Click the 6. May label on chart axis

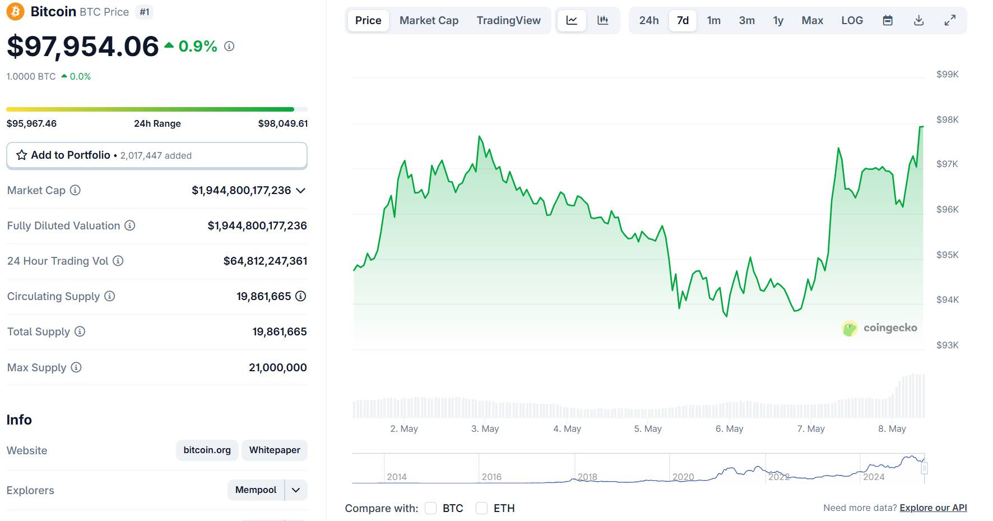pos(729,428)
